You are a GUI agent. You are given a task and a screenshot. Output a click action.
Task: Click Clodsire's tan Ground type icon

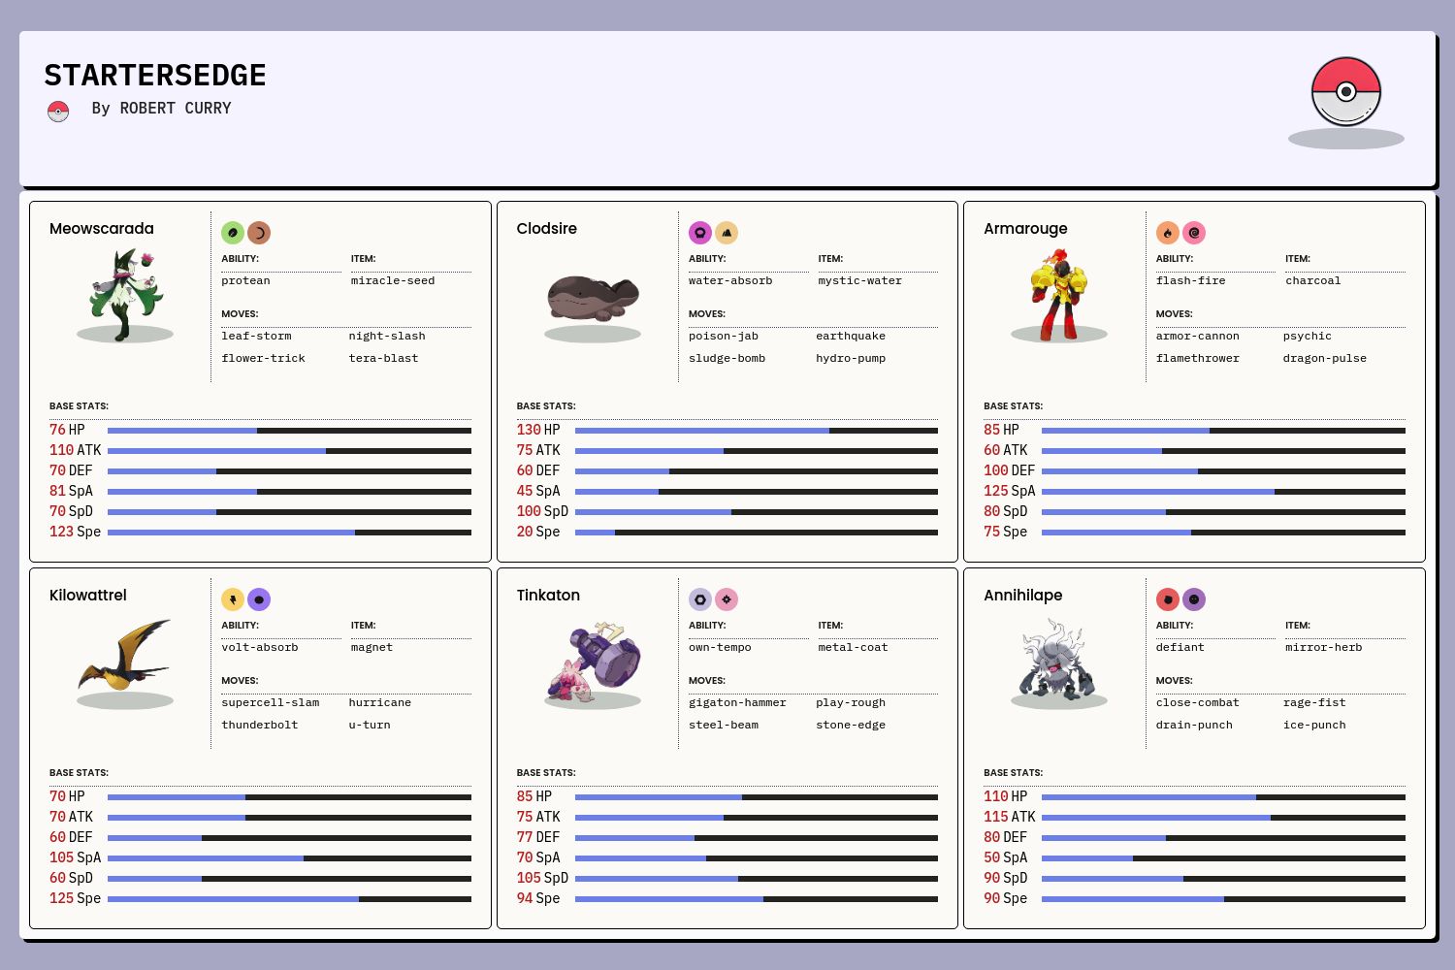[727, 233]
